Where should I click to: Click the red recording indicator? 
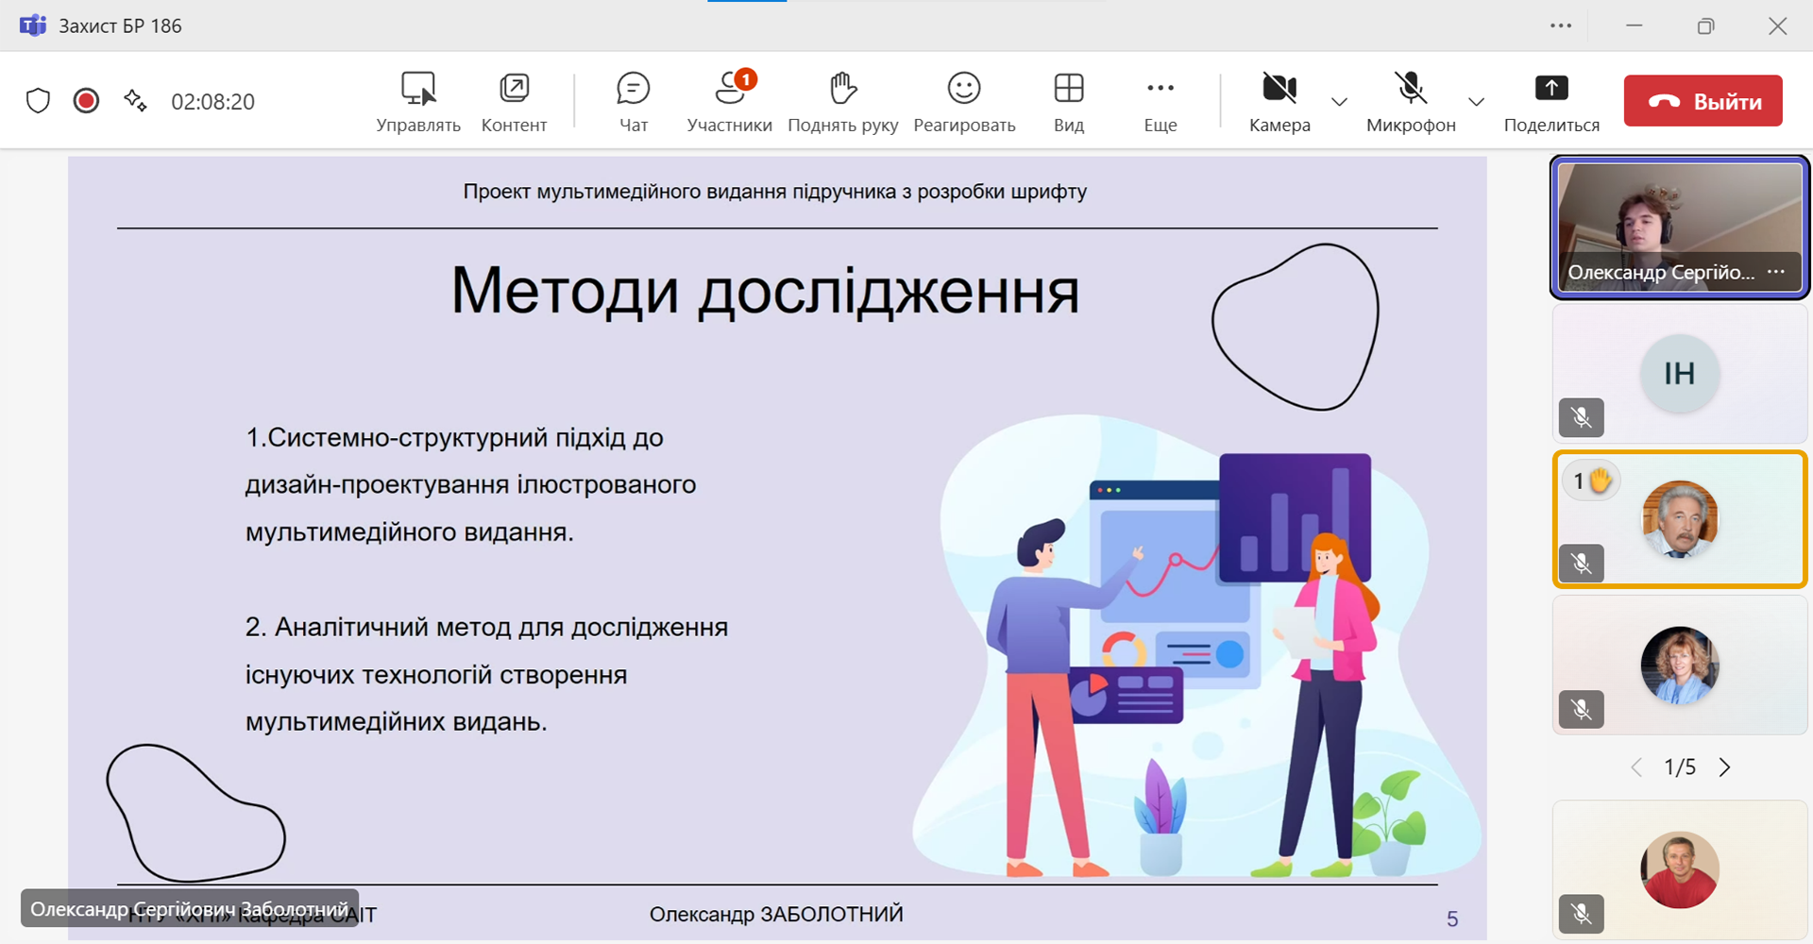tap(86, 101)
